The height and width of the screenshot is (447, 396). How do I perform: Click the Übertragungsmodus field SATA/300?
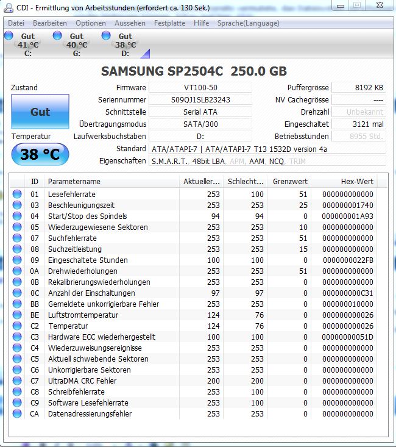click(x=200, y=124)
